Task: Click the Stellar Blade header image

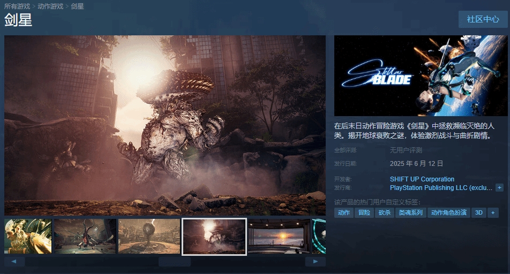Action: (421, 76)
